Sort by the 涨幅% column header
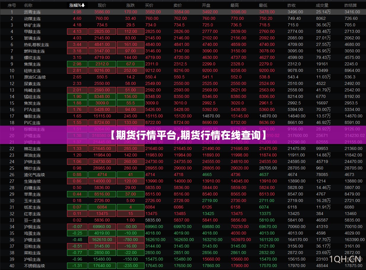This screenshot has width=366, height=270. 77,5
